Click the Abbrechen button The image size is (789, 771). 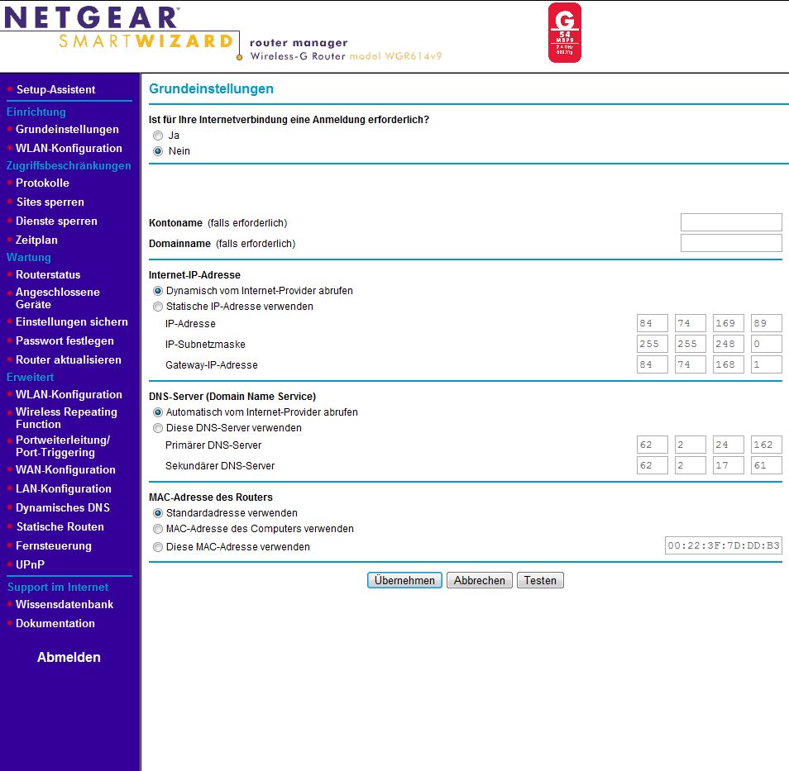(x=480, y=580)
